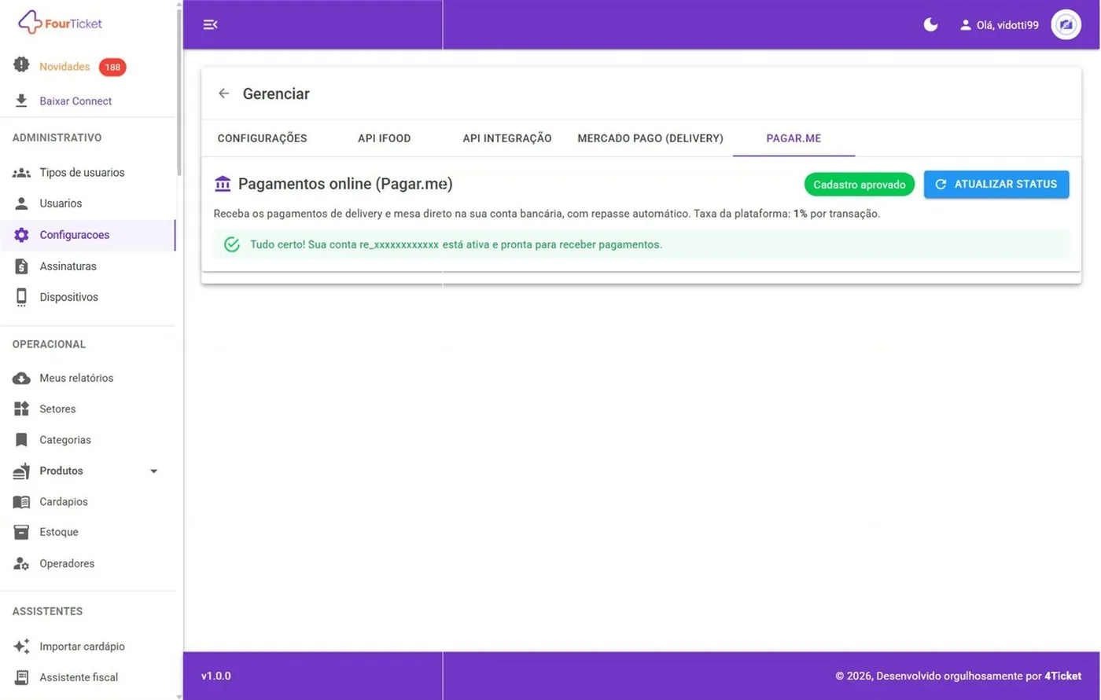Open the Produtos menu item
Viewport: 1101px width, 700px height.
[x=87, y=471]
